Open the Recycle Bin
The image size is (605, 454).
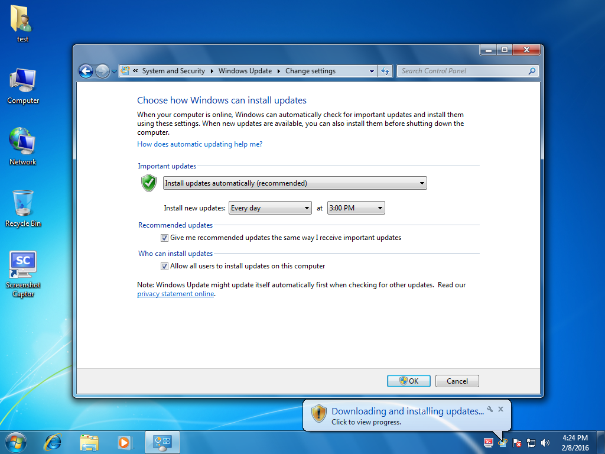[23, 209]
